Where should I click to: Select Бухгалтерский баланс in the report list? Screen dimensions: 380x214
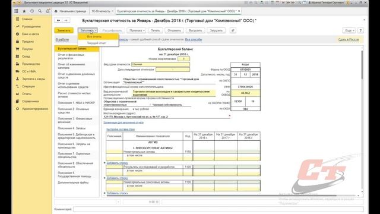(77, 49)
